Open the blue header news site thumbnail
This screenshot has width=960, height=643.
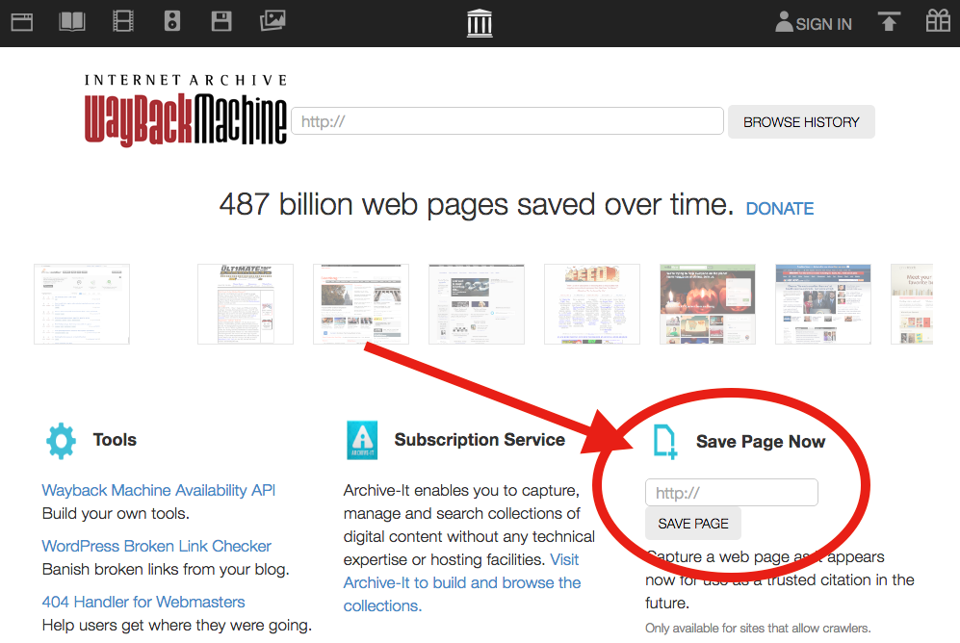click(823, 304)
